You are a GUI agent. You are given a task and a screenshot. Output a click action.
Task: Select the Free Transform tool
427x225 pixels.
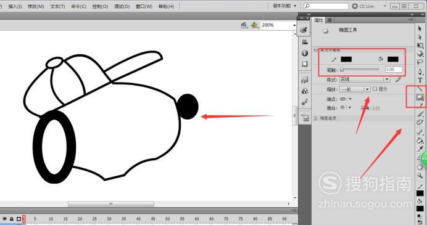coord(420,46)
